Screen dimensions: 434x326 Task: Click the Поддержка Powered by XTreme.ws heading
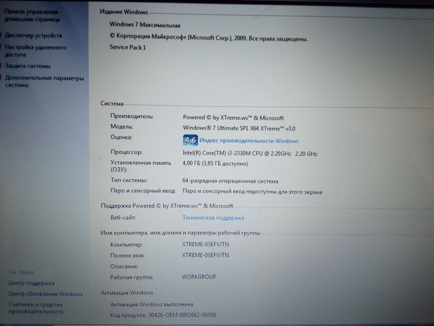[167, 206]
